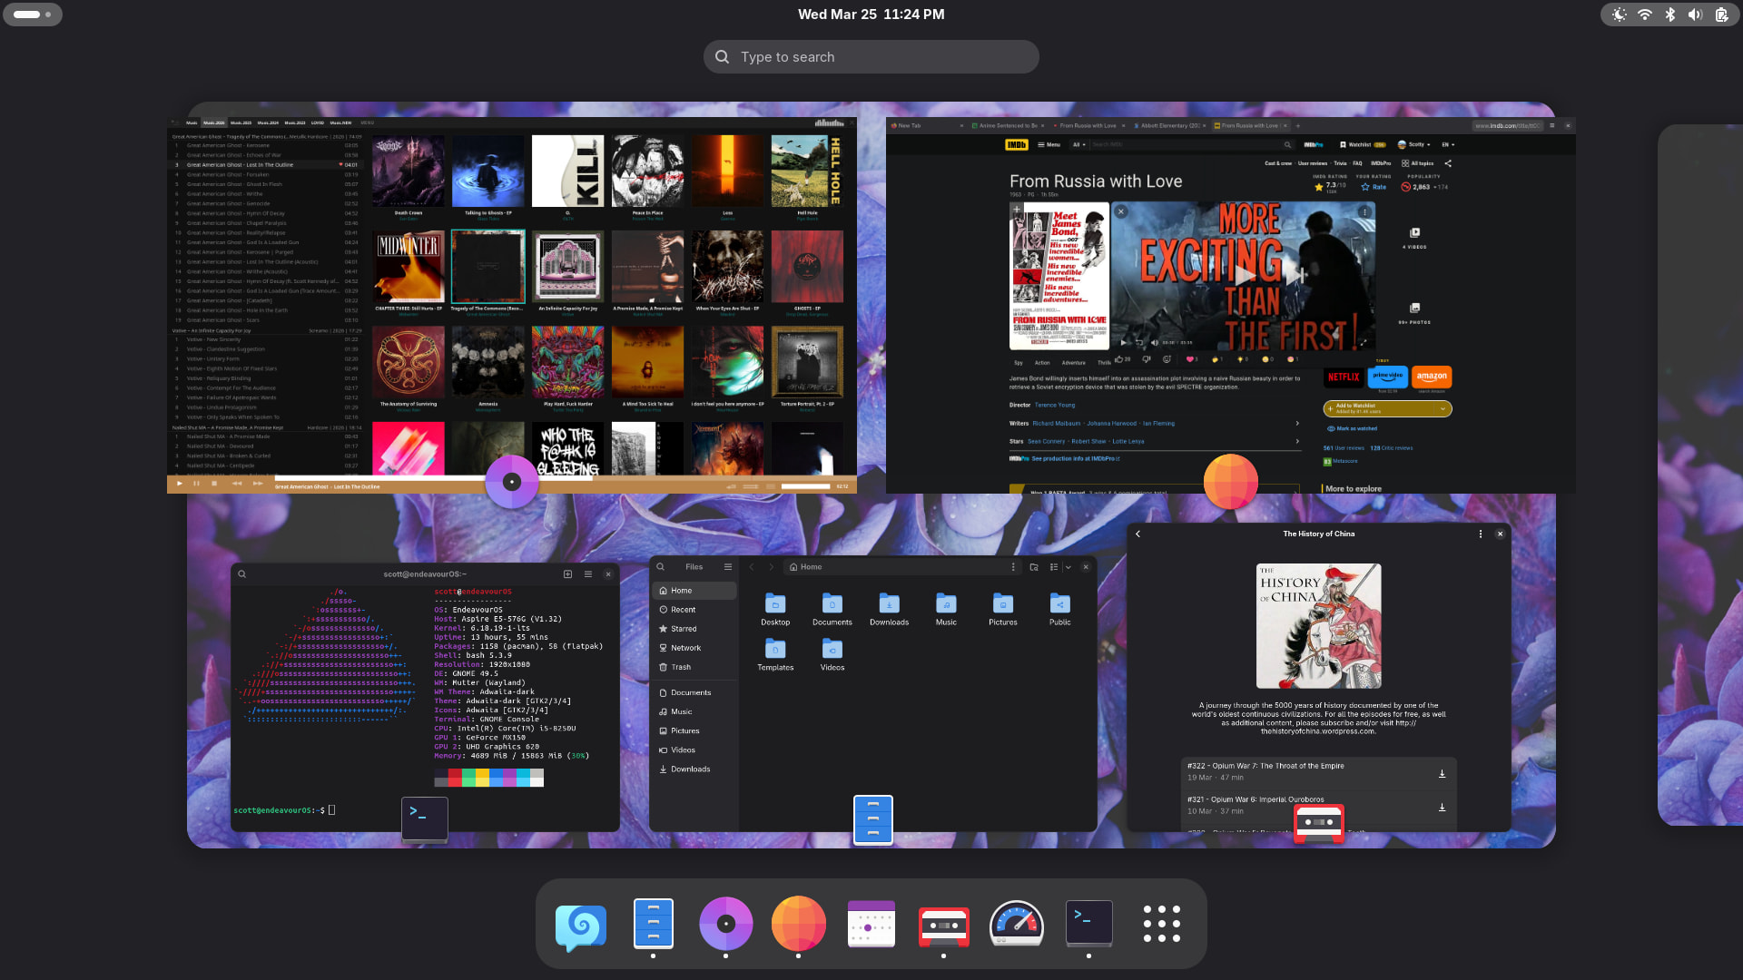Toggle list view in Files window

1053,567
